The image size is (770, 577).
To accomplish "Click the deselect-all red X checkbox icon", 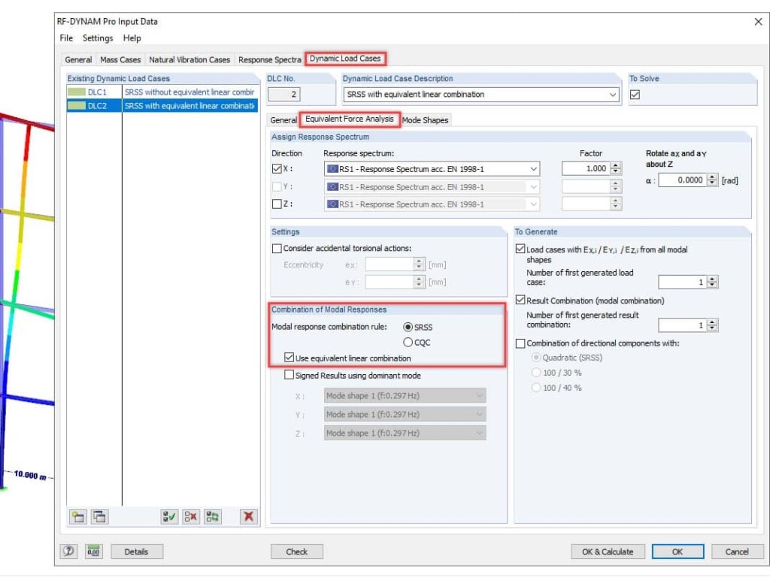I will [191, 517].
